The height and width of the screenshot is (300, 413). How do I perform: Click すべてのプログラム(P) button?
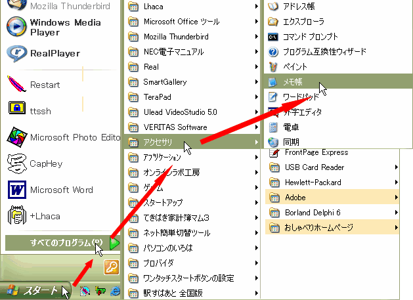(x=62, y=243)
